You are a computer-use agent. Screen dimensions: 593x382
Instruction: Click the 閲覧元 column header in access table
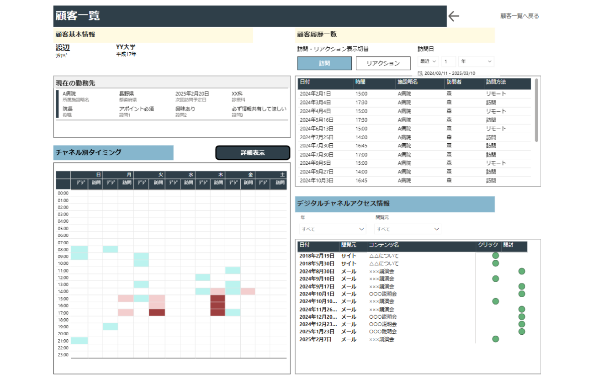pos(349,245)
